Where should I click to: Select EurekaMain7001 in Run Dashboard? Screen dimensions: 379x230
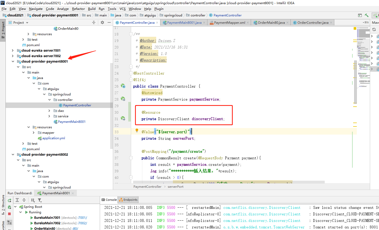47,217
